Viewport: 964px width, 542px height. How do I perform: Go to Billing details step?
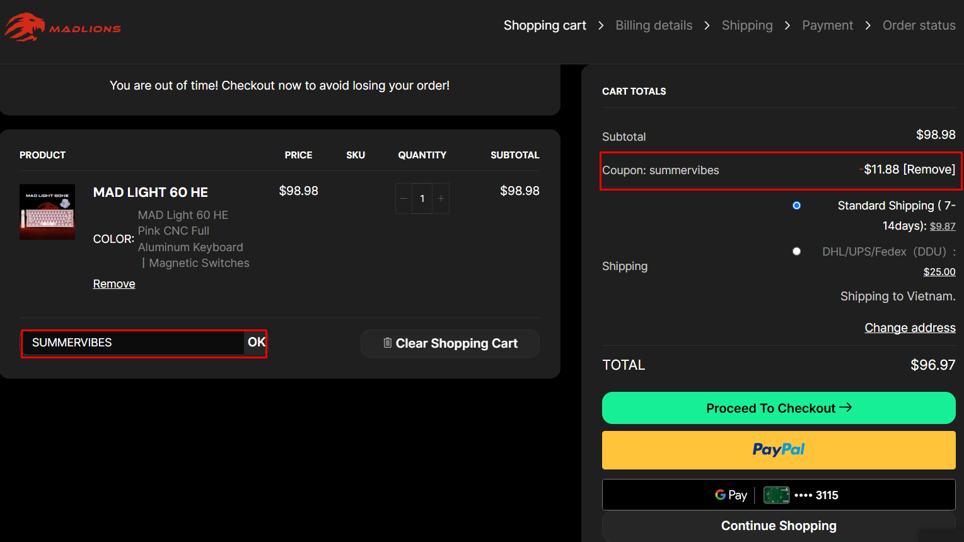(x=654, y=25)
